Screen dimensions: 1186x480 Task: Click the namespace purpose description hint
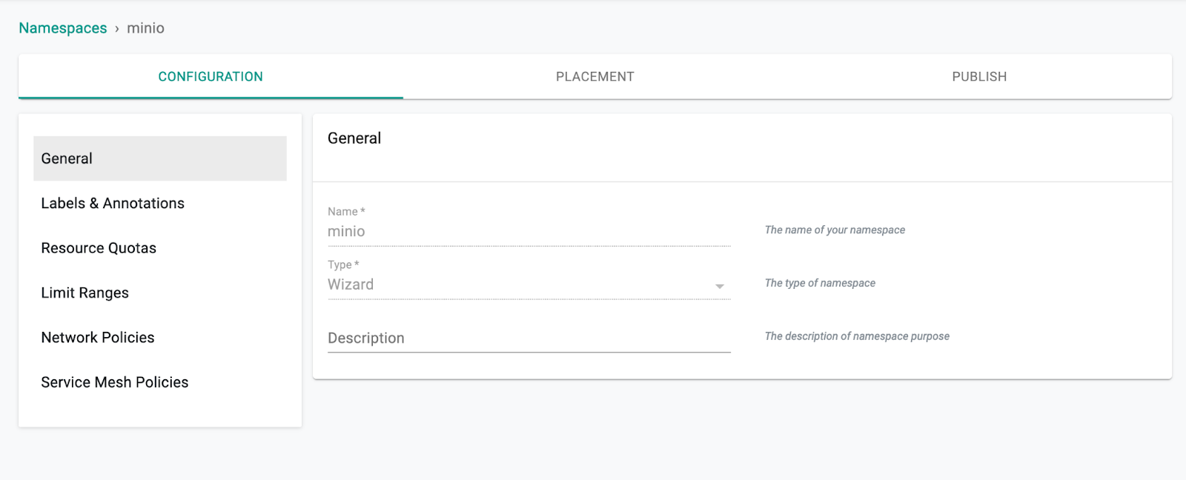click(857, 336)
